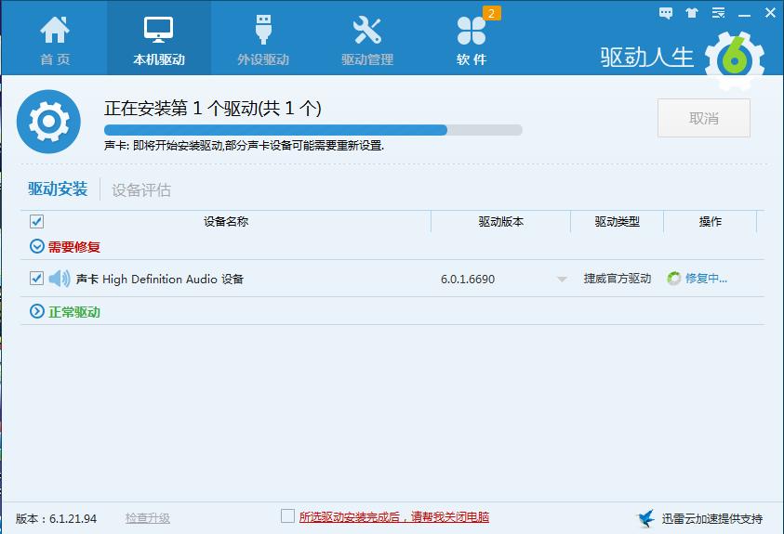
Task: Switch to 外设驱动 peripheral drivers tab
Action: [263, 39]
